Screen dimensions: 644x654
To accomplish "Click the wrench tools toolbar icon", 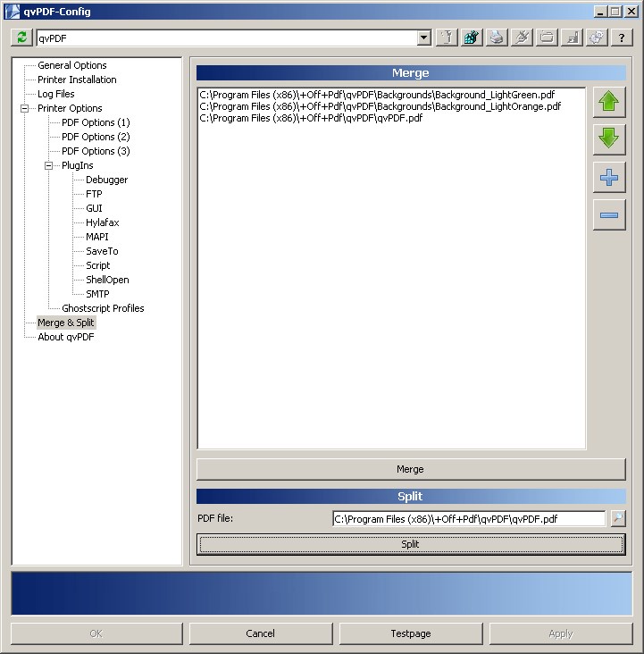I will click(x=447, y=38).
